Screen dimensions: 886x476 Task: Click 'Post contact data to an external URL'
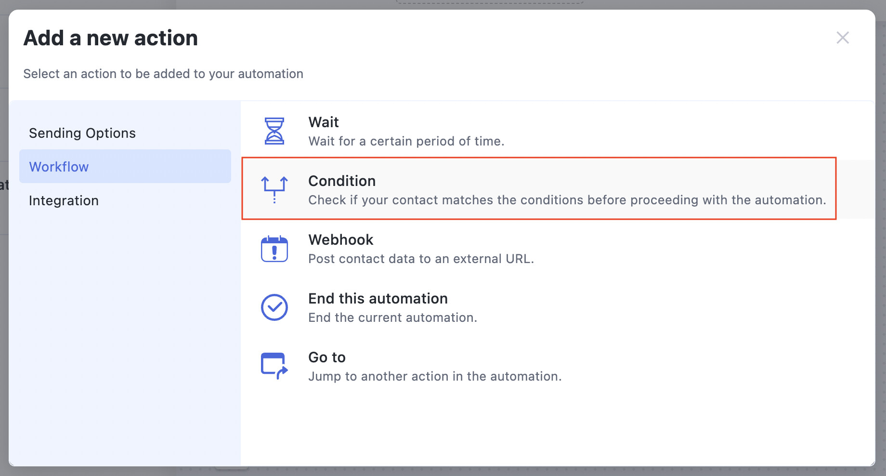[421, 259]
